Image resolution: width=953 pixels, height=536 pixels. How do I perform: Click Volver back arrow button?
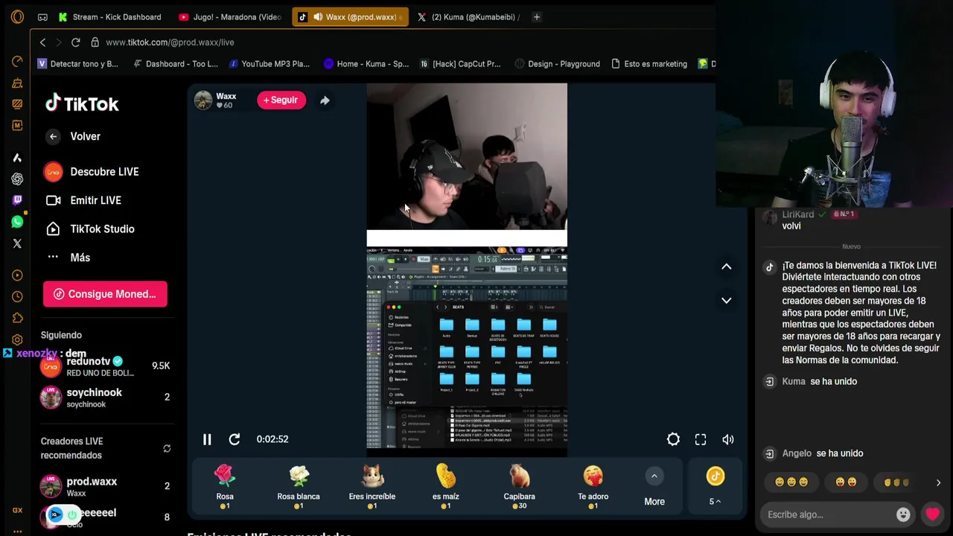(x=53, y=136)
